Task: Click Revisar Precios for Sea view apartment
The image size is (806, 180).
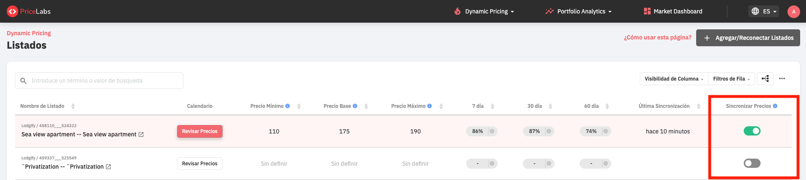Action: click(x=199, y=131)
